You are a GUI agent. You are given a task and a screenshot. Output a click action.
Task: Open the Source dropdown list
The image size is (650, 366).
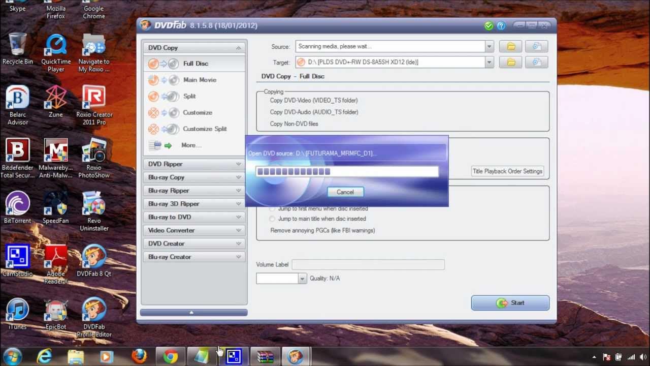(489, 47)
